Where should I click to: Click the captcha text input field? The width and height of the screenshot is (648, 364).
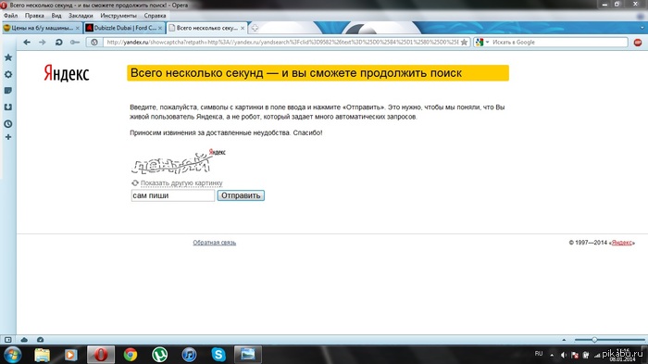[x=173, y=195]
